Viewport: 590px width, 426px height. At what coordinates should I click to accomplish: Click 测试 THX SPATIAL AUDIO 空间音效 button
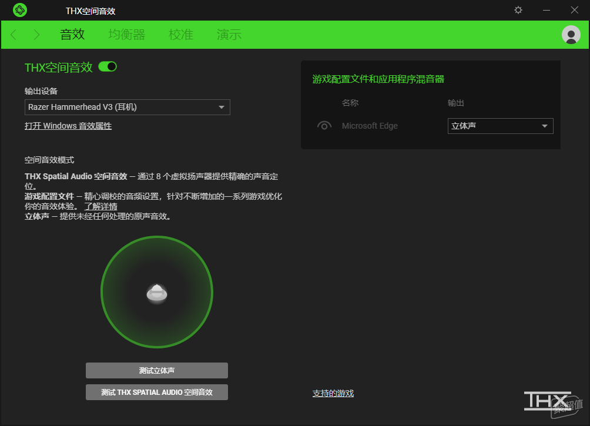(157, 392)
